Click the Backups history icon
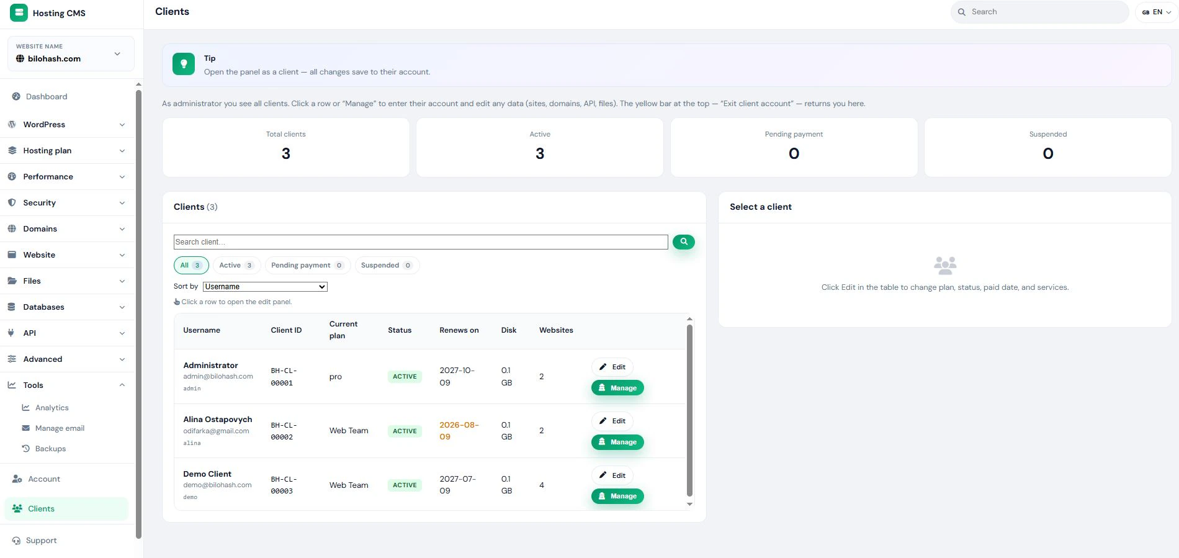The height and width of the screenshot is (558, 1179). click(25, 449)
